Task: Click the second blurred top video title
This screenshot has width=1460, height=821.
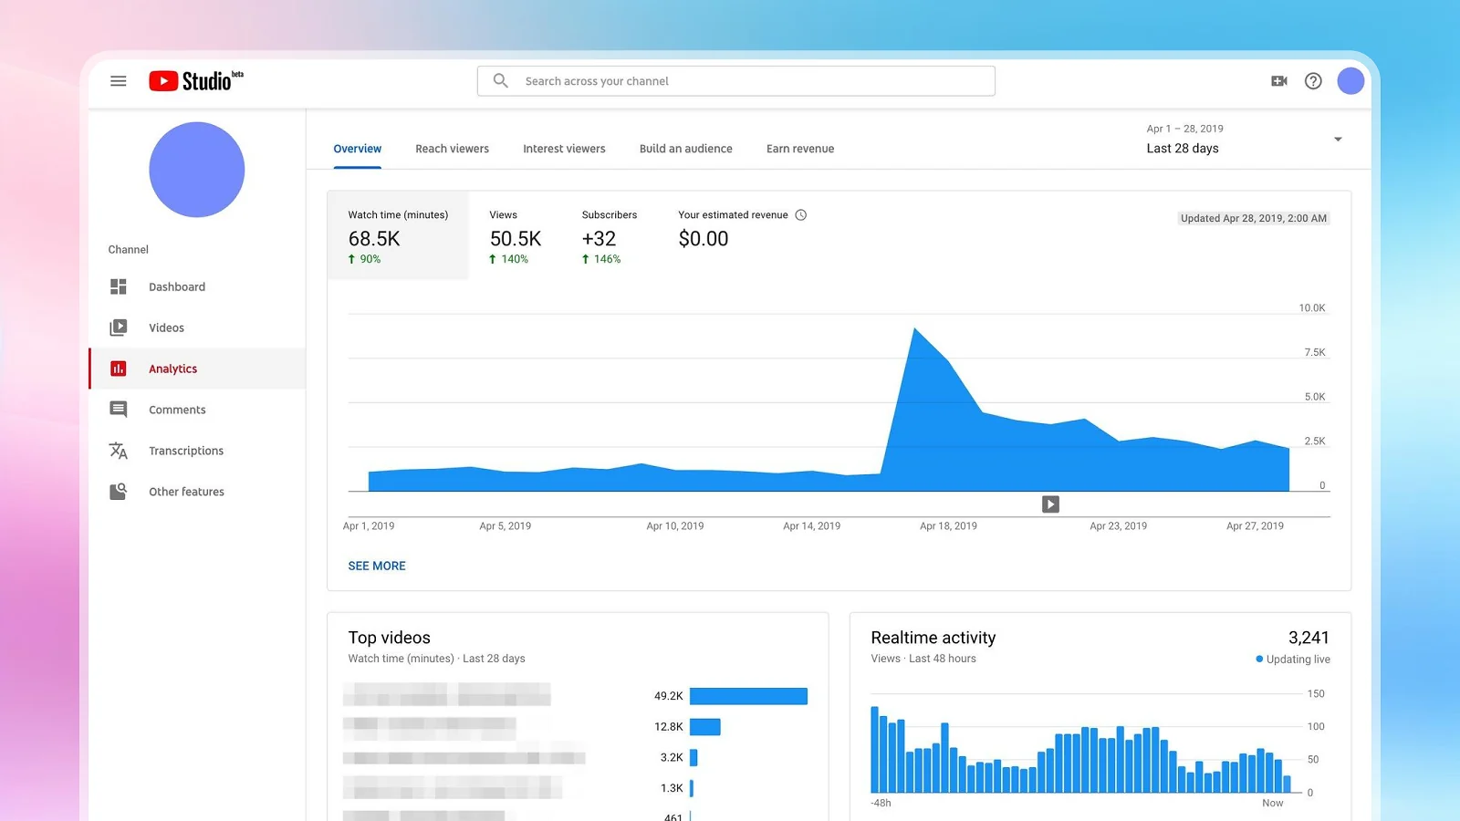Action: pyautogui.click(x=430, y=727)
